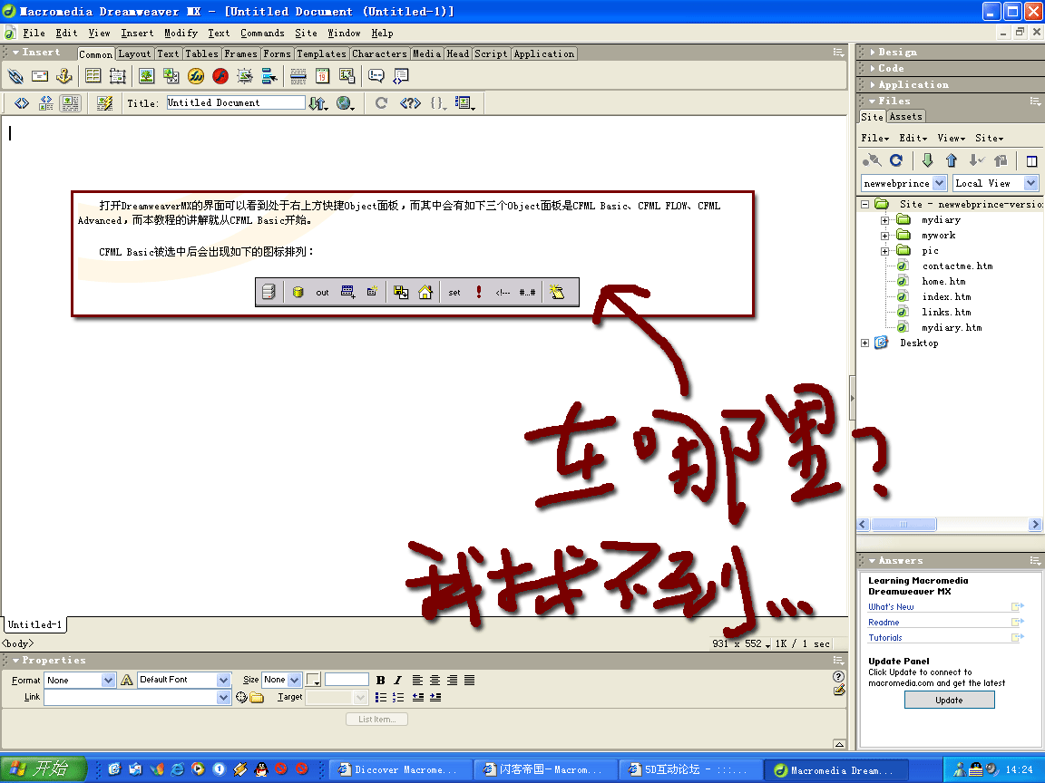Switch to the Characters insert tab
Image resolution: width=1045 pixels, height=783 pixels.
[379, 54]
